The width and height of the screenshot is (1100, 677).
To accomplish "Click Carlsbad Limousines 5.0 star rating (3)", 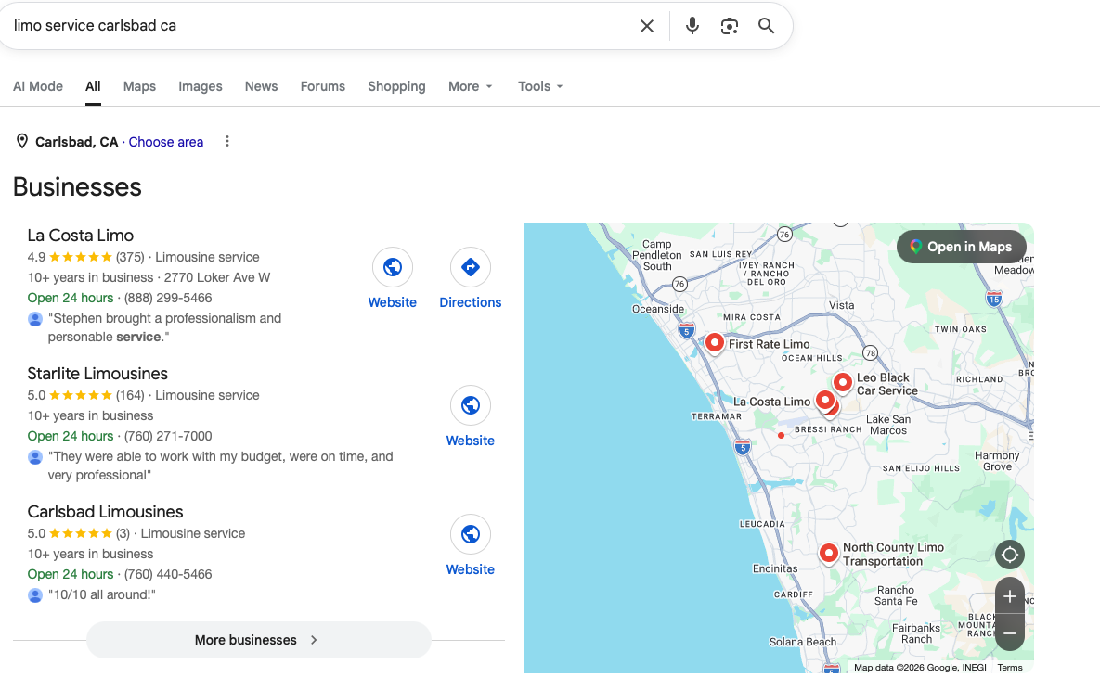I will (x=79, y=533).
